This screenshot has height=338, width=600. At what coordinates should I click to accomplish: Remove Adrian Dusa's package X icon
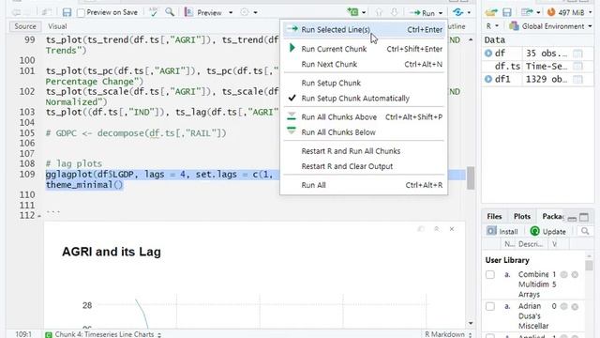tap(575, 307)
